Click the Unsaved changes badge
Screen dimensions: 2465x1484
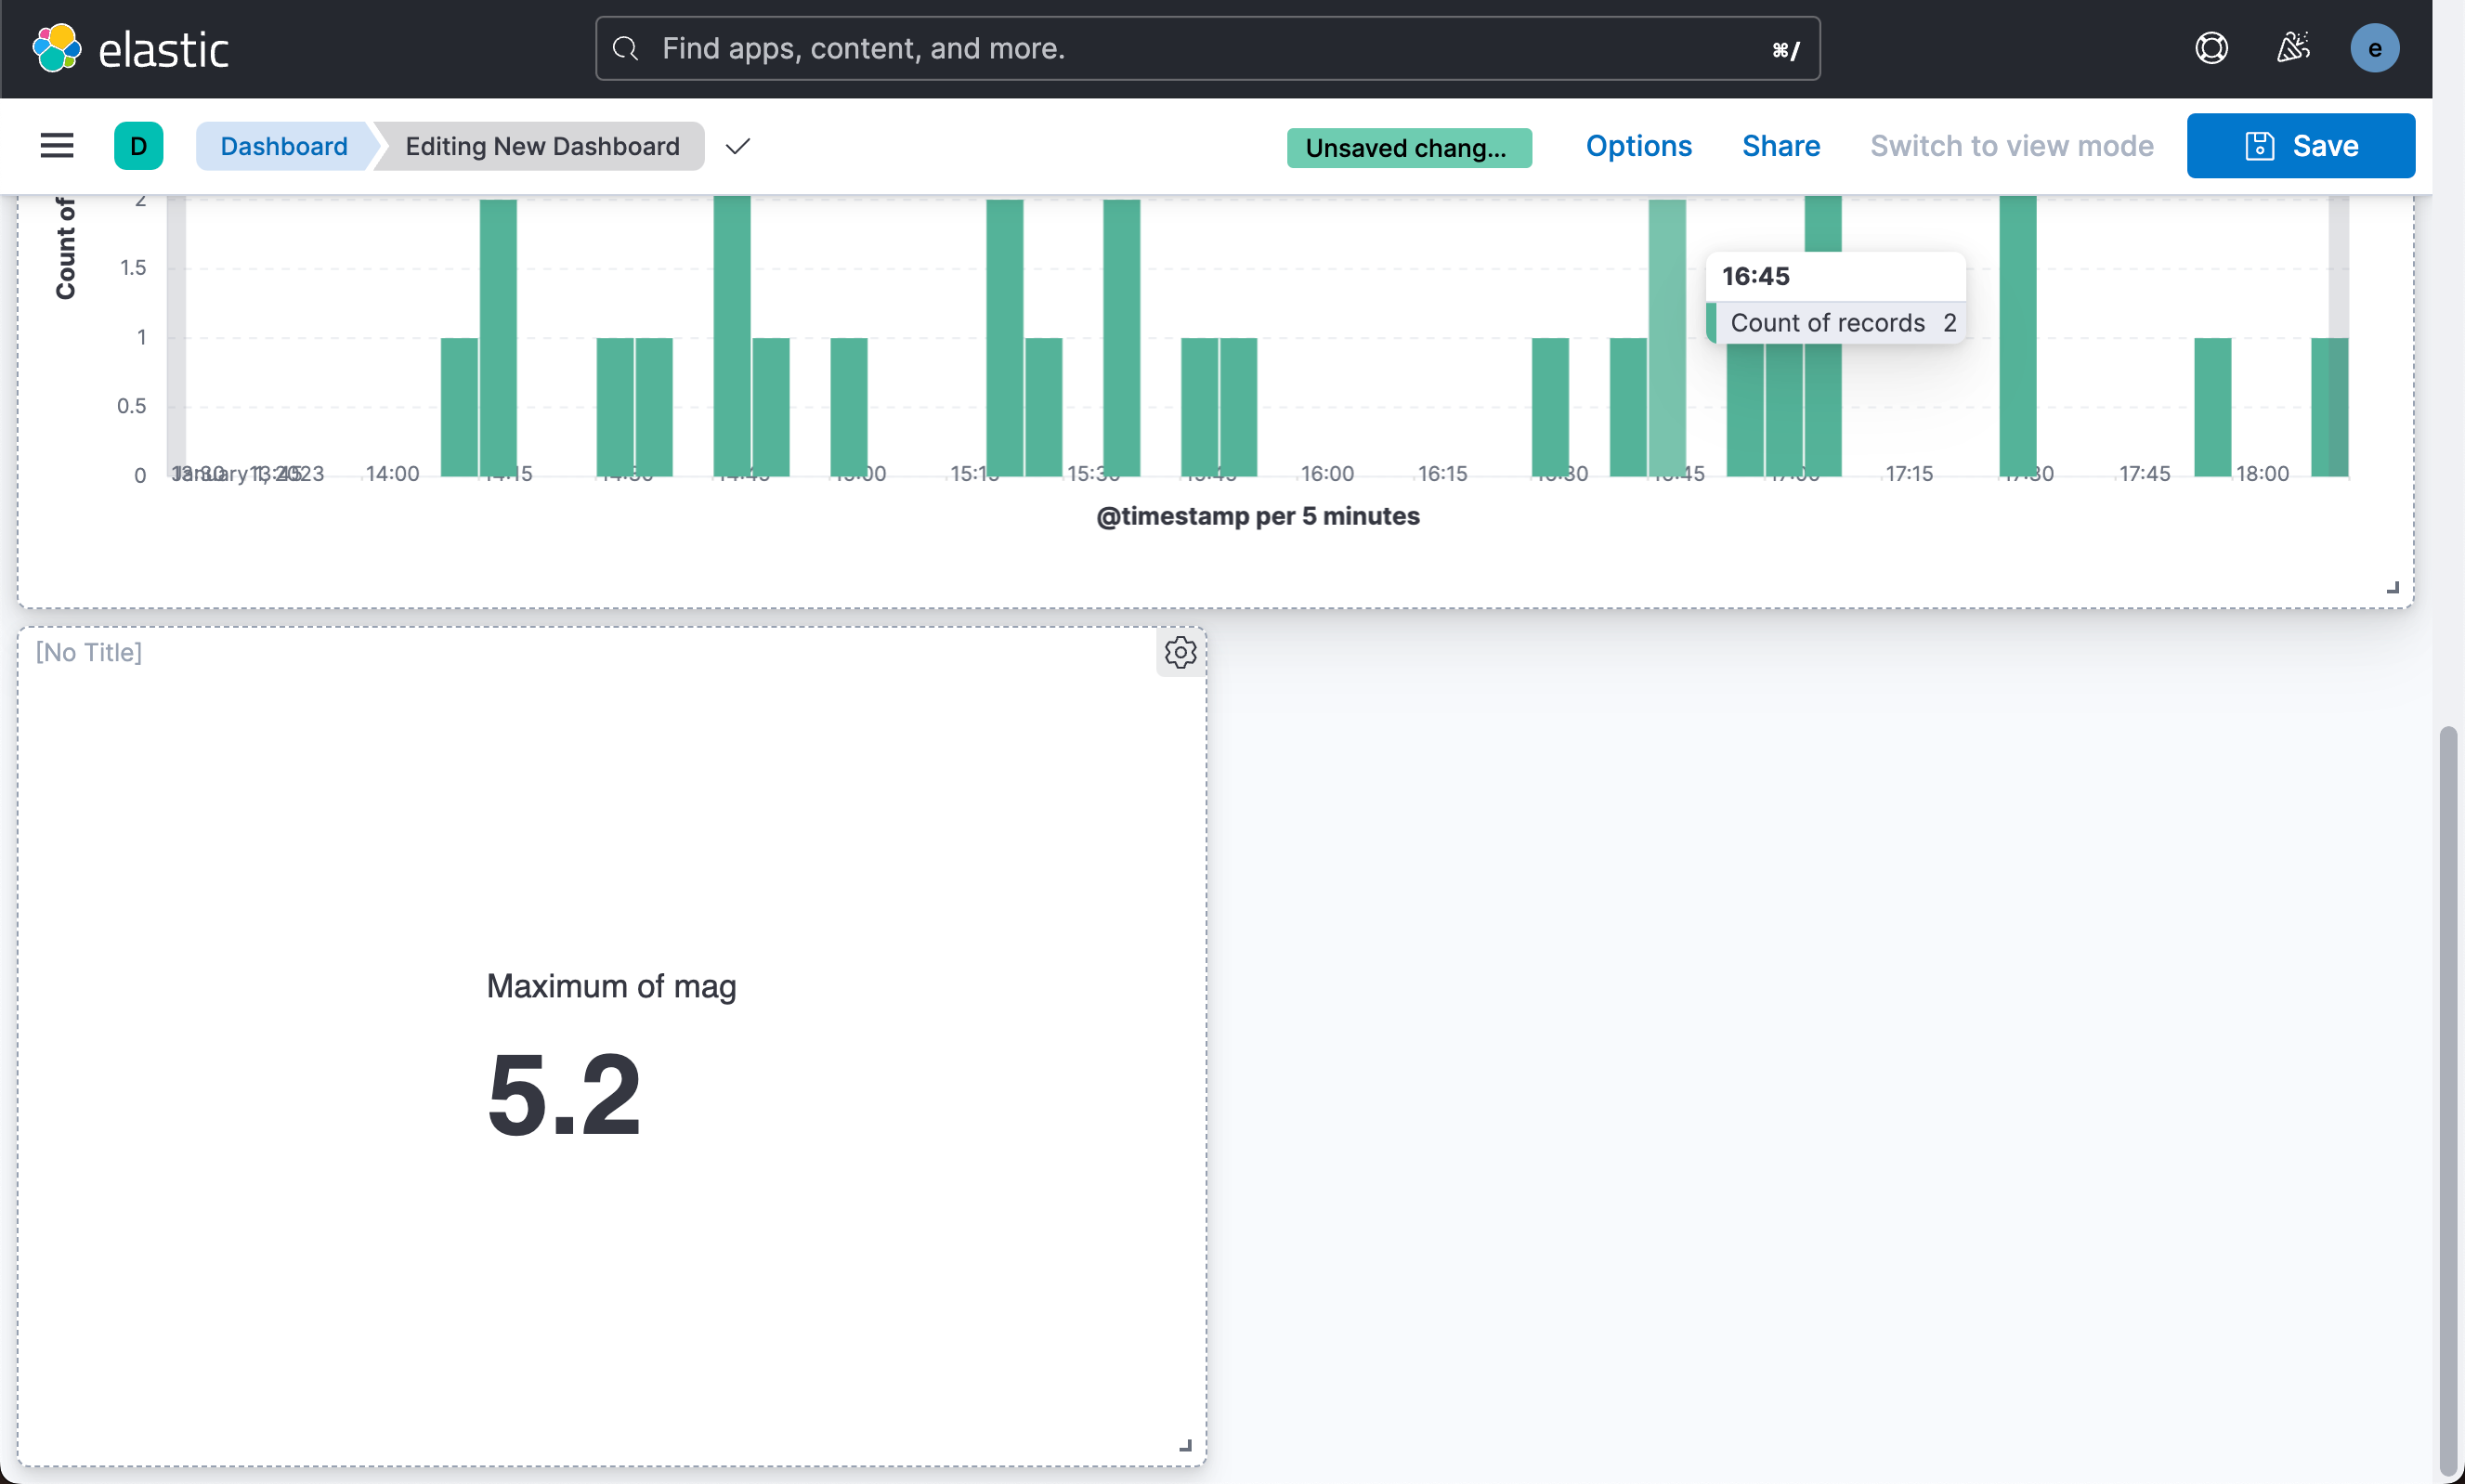1408,148
